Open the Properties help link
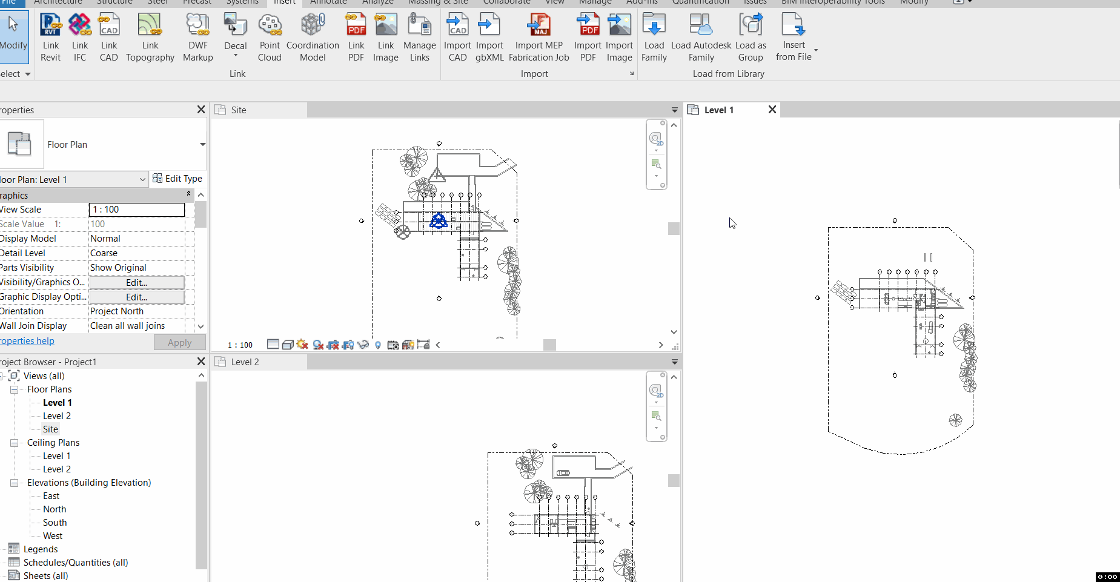 (27, 340)
